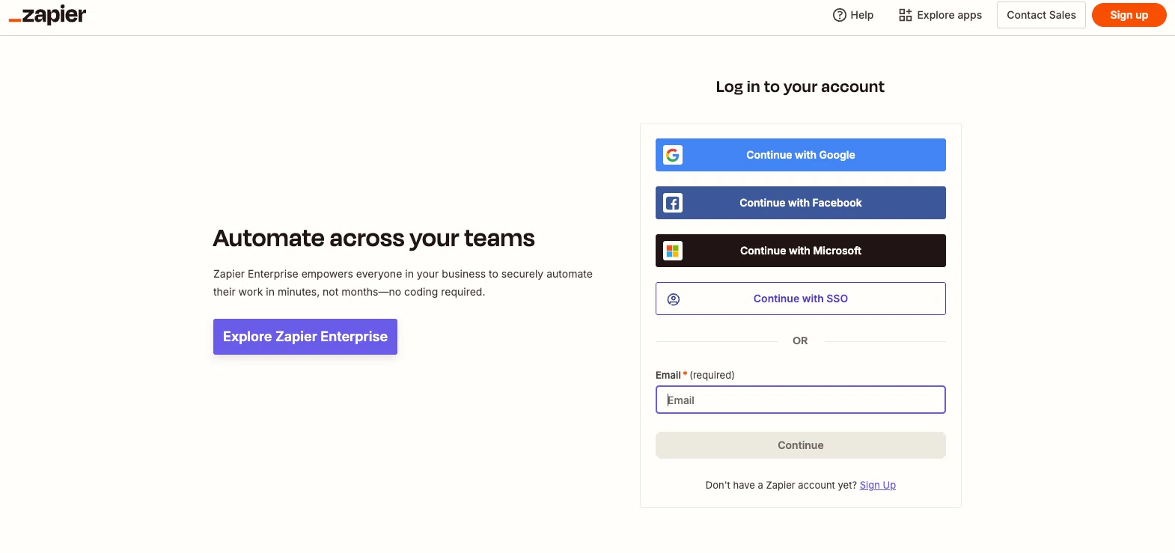1175x553 pixels.
Task: Click Continue with Facebook label
Action: tap(801, 203)
